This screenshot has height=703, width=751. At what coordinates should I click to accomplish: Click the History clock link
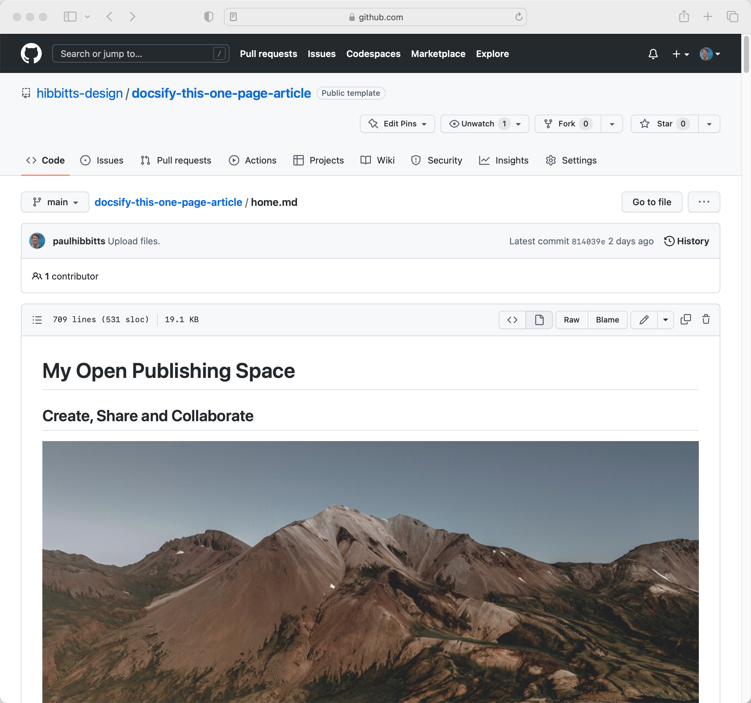coord(686,241)
